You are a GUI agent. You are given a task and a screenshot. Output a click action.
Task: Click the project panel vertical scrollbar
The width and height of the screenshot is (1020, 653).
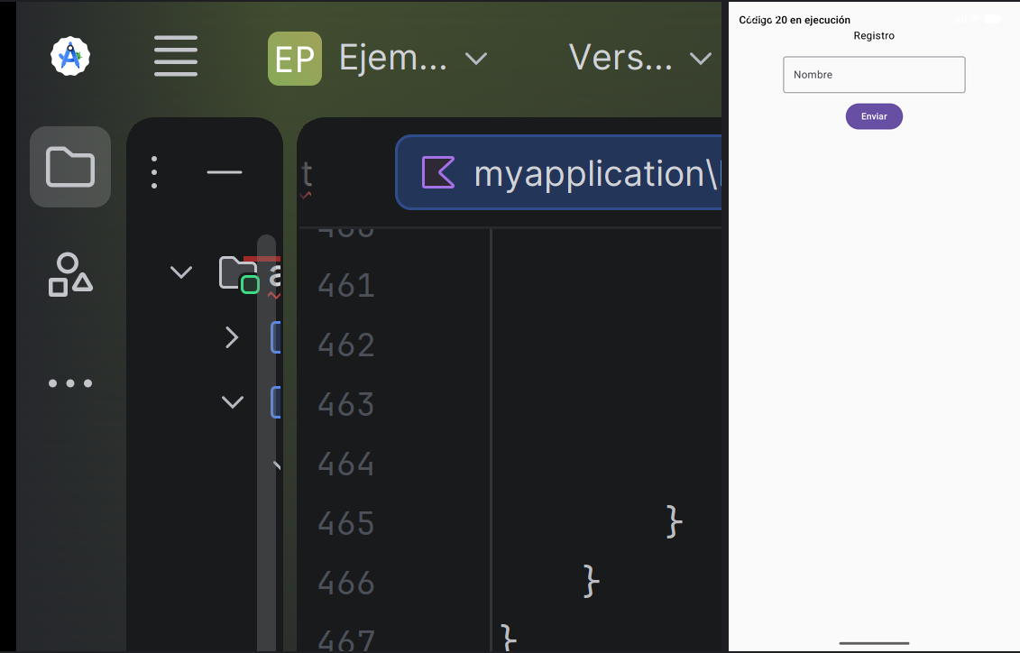(x=267, y=442)
